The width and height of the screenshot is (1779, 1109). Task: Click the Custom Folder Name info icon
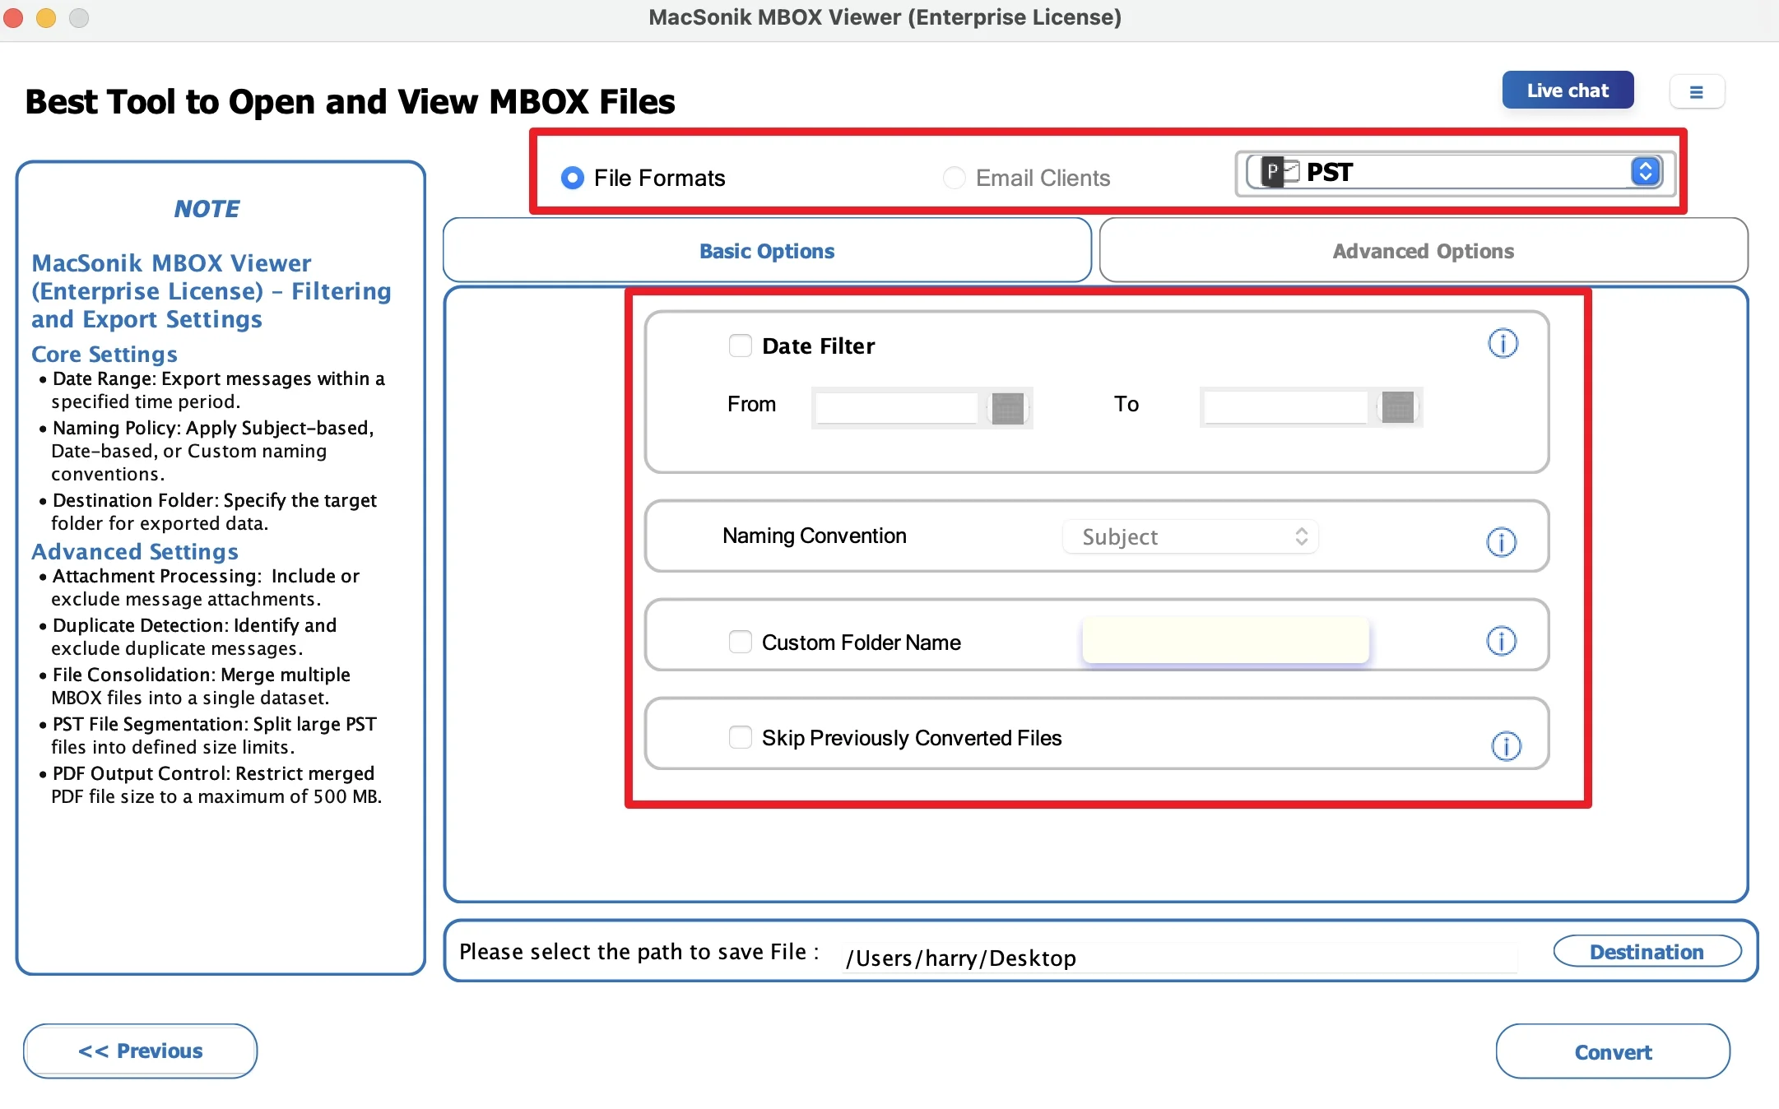point(1501,641)
